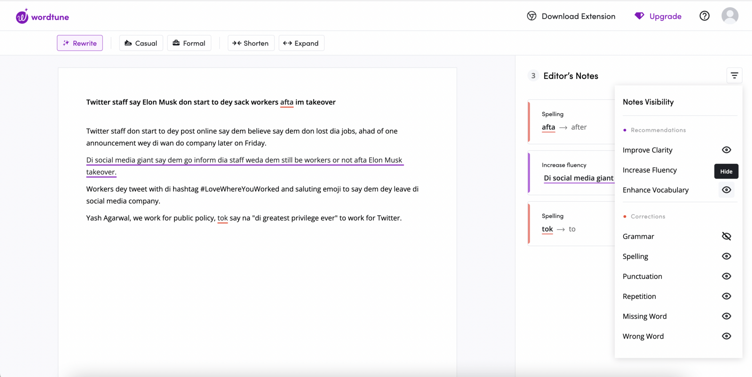Screen dimensions: 752x377
Task: Click the Wordtune logo icon
Action: (22, 17)
